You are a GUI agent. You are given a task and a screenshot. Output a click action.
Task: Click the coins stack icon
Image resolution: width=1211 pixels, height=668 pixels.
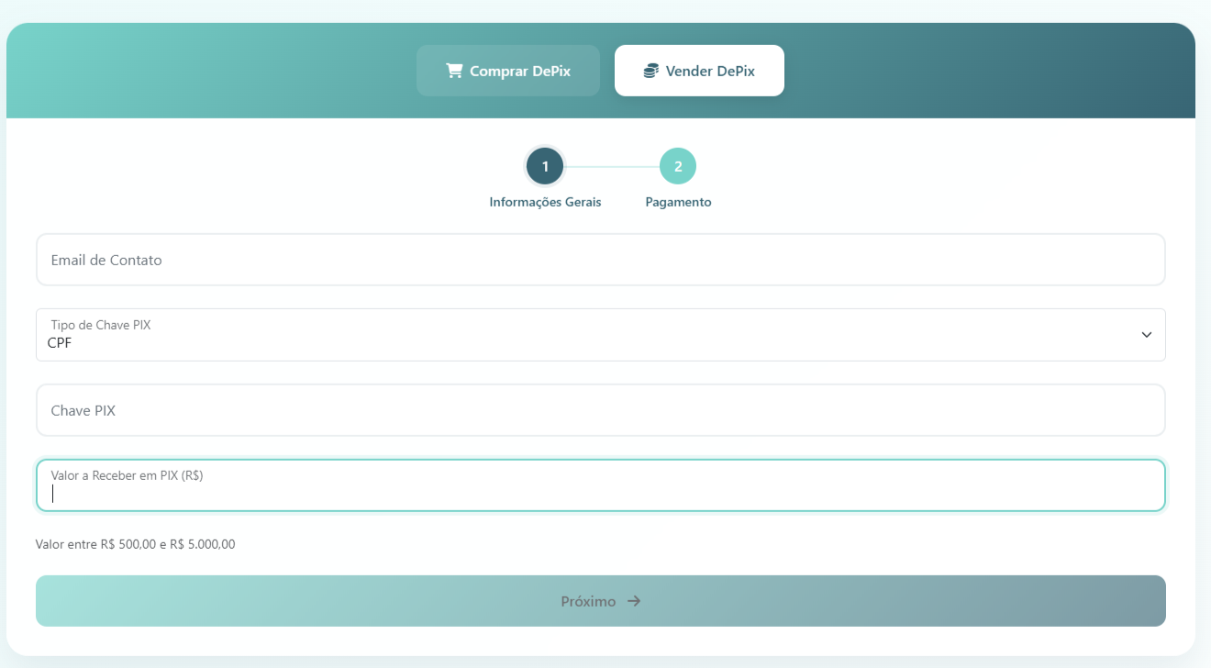651,71
